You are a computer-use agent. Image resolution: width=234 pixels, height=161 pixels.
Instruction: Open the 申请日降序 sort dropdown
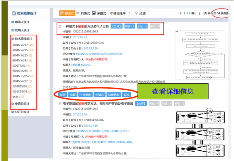[120, 13]
